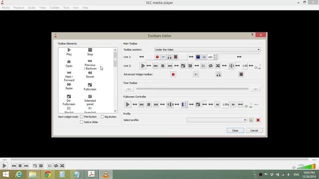Open the Video menu
Screen dimensions: 319x179
pos(42,8)
